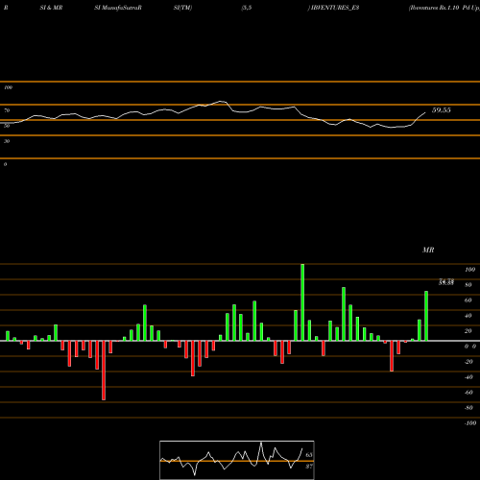Click the value 37 in mini chart
The height and width of the screenshot is (480, 480).
pyautogui.click(x=309, y=467)
